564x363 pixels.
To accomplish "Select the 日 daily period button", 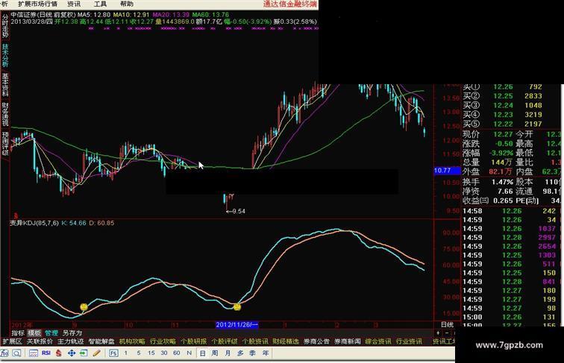I will click(x=202, y=353).
